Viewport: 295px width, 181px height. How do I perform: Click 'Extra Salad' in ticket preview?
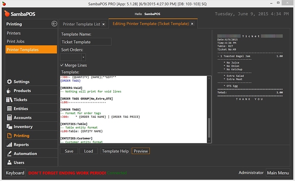pos(235,76)
